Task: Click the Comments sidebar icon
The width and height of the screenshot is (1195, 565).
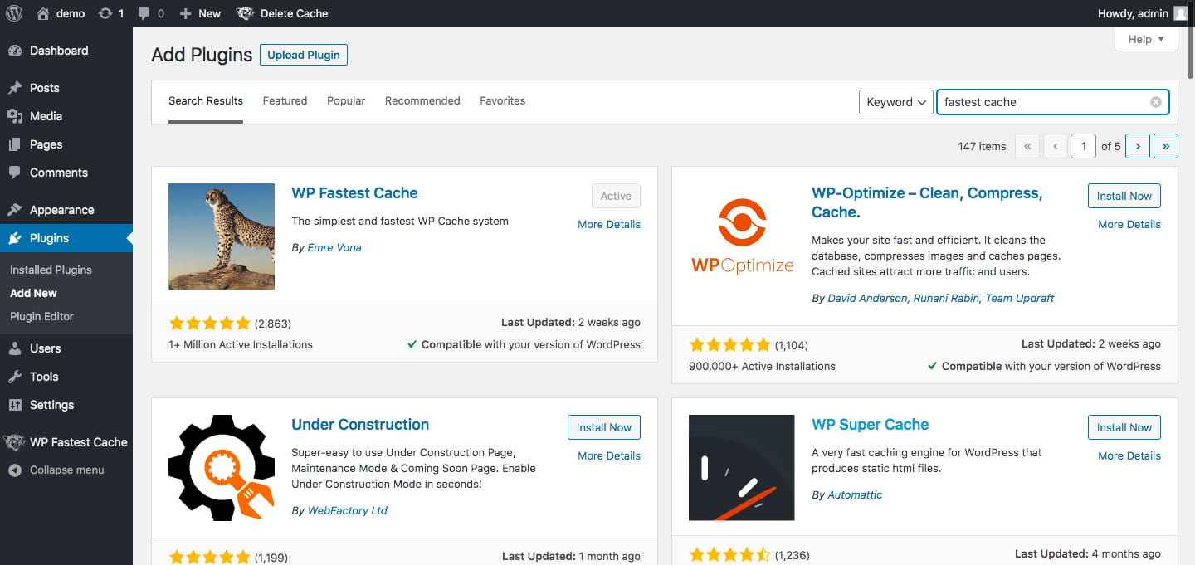Action: [x=15, y=173]
